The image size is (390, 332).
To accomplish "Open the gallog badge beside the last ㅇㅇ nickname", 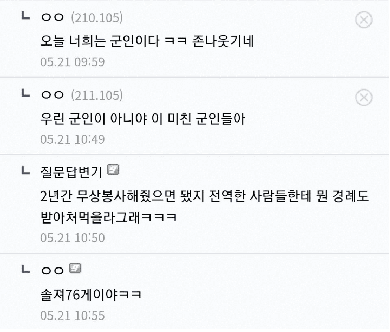I will tap(75, 268).
